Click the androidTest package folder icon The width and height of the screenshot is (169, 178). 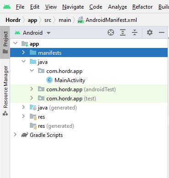41,89
